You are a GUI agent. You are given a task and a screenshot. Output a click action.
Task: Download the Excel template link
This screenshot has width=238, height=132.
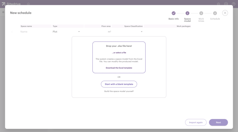(x=119, y=68)
